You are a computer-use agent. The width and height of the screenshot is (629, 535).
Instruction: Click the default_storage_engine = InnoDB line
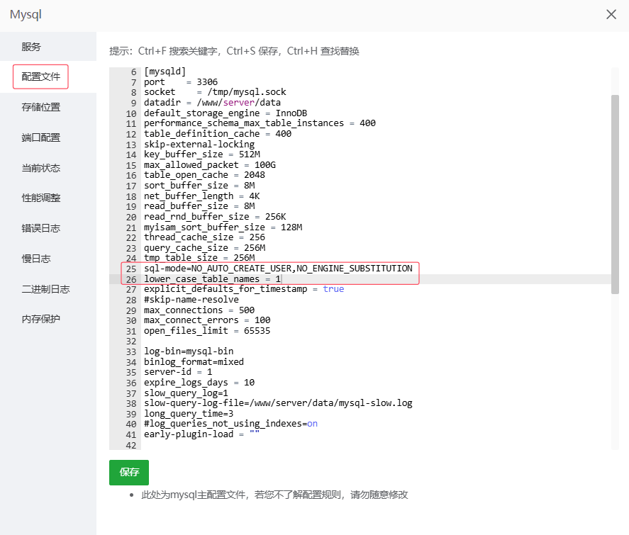coord(226,113)
